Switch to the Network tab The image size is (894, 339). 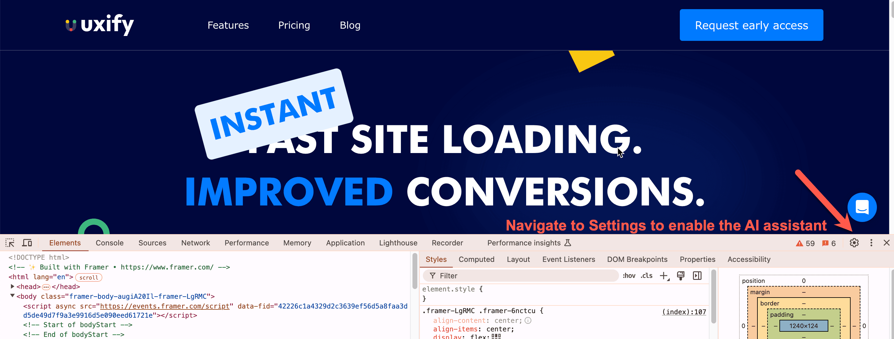[x=195, y=243]
